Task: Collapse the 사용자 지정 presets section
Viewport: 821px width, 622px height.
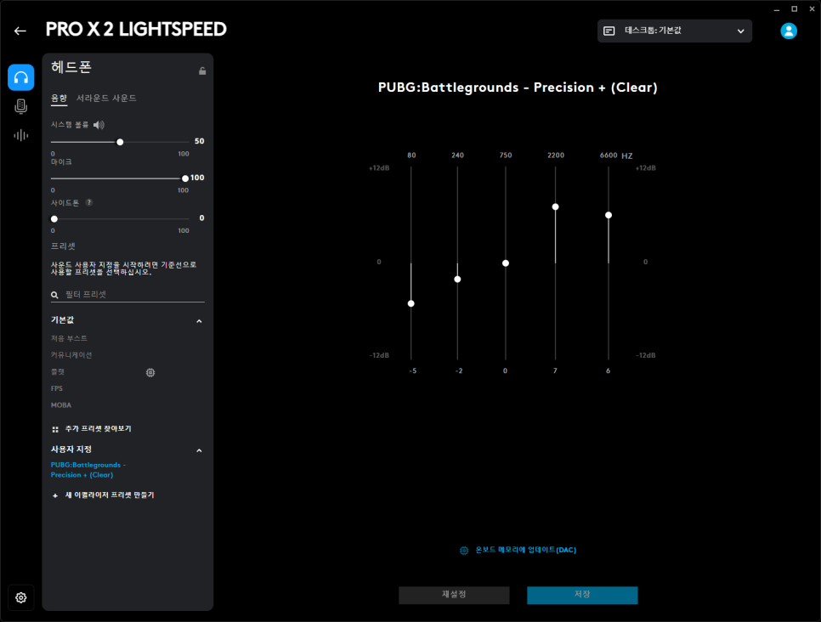Action: pos(199,450)
